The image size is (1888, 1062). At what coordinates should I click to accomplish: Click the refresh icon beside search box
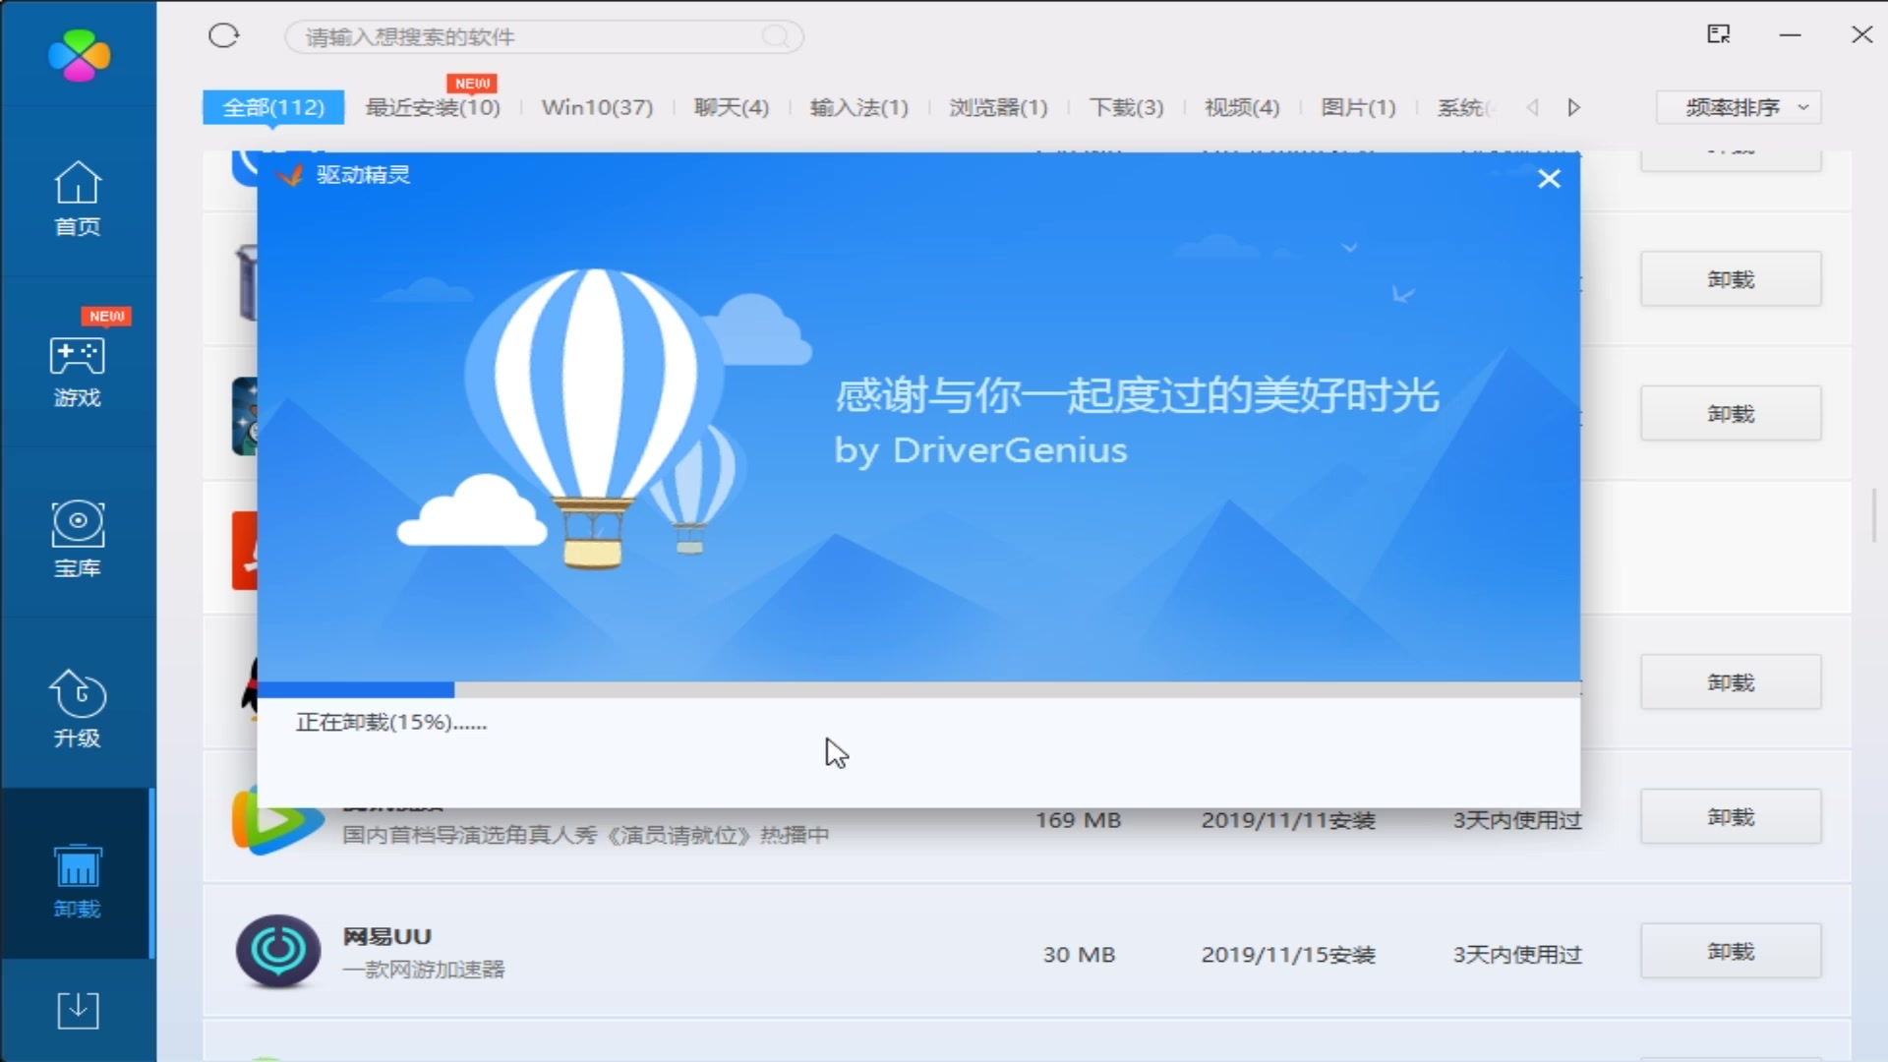[224, 36]
